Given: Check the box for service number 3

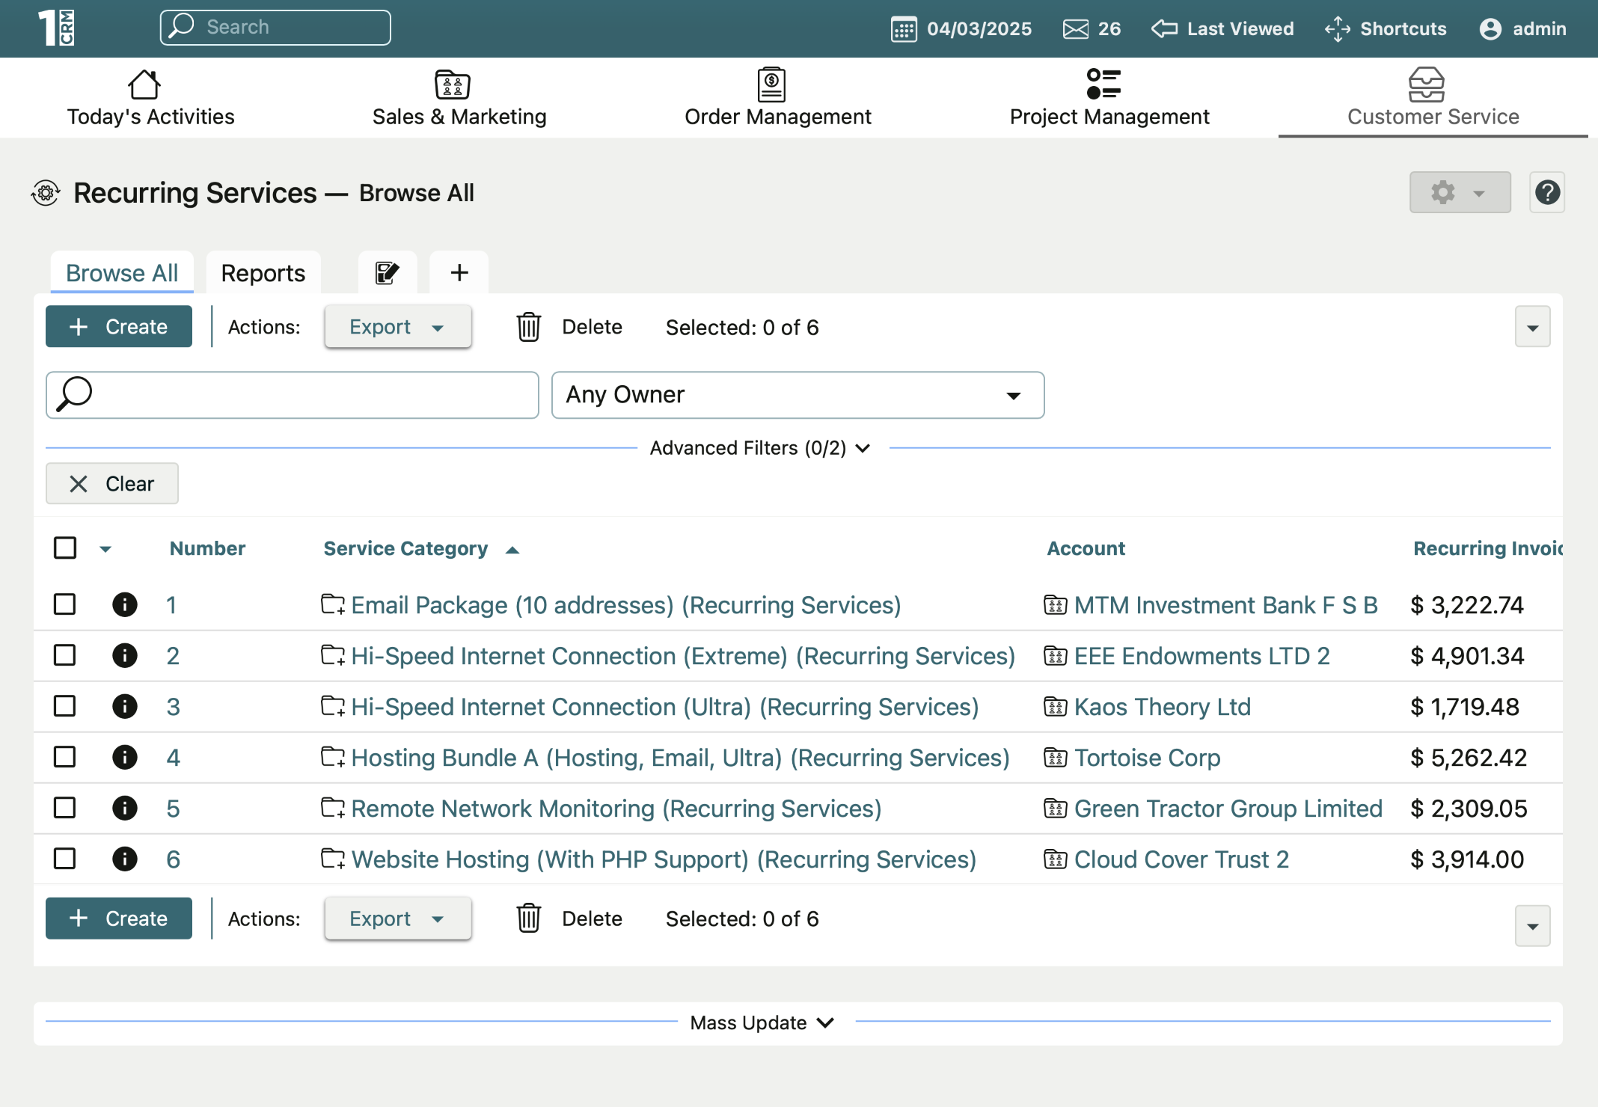Looking at the screenshot, I should [x=65, y=706].
